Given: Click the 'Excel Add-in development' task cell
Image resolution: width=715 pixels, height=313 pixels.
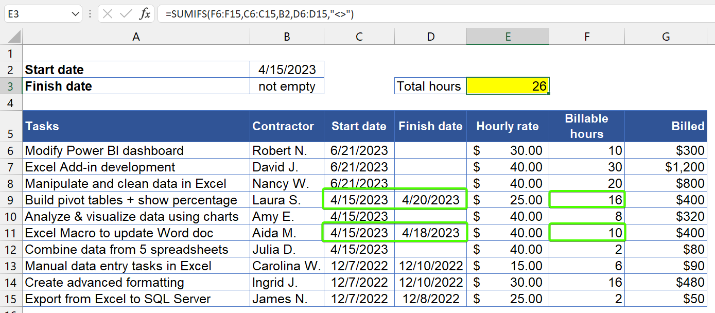Looking at the screenshot, I should click(136, 166).
